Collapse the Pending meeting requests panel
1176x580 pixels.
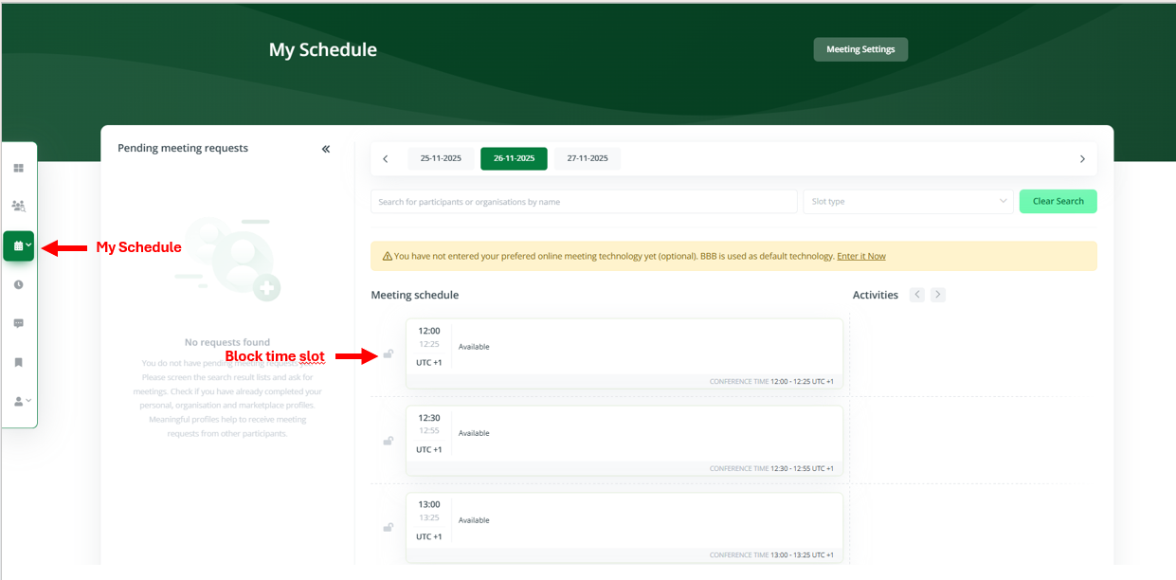tap(326, 149)
